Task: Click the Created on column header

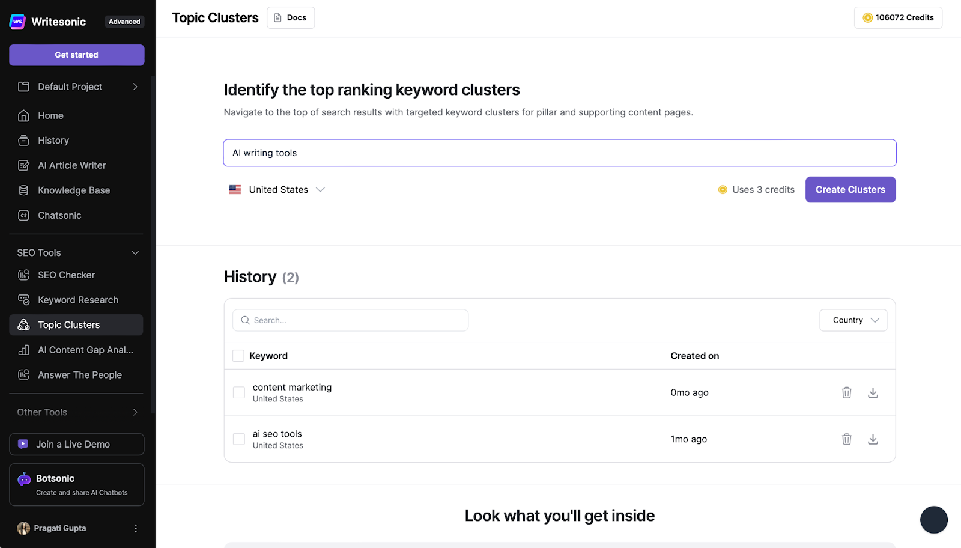Action: (x=695, y=356)
